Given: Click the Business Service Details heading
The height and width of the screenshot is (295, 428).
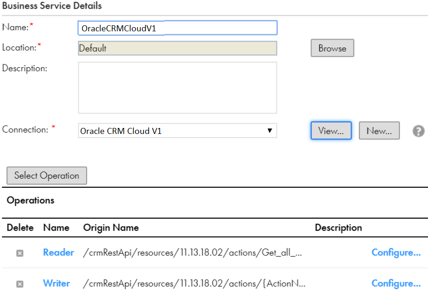Looking at the screenshot, I should point(52,6).
